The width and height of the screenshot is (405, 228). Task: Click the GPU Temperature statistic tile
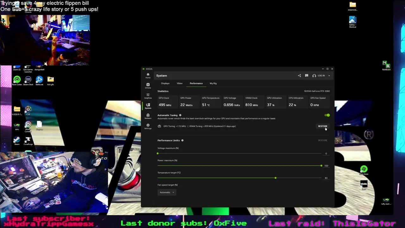(x=211, y=102)
